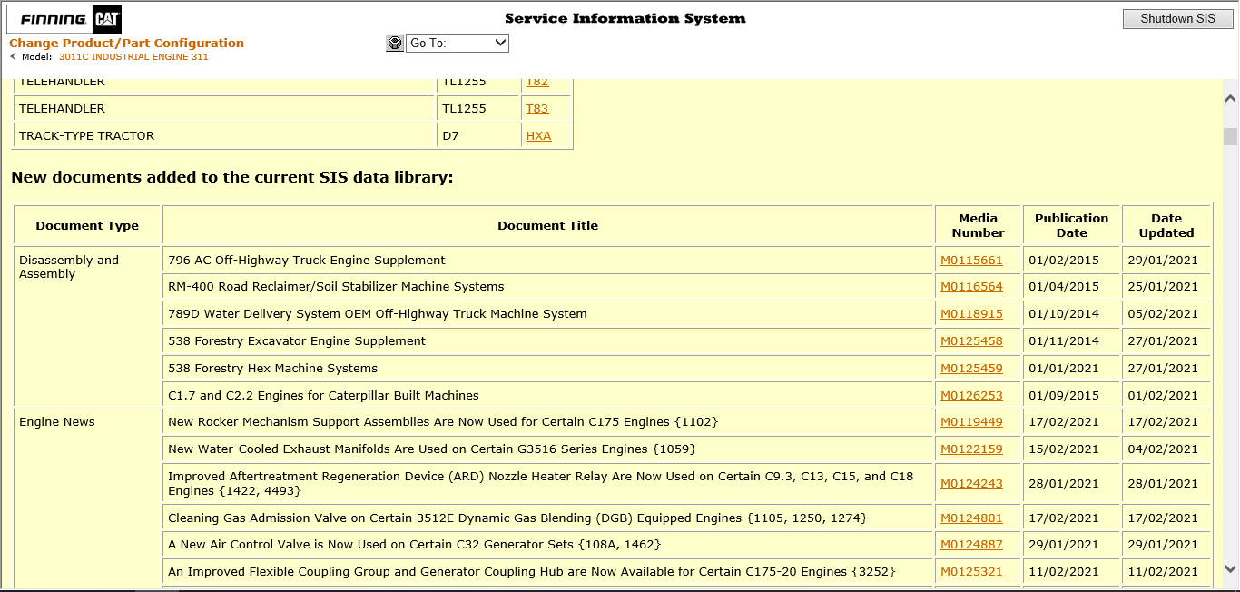Select the 3011C INDUSTRIAL ENGINE 311 model link
1240x592 pixels.
133,56
